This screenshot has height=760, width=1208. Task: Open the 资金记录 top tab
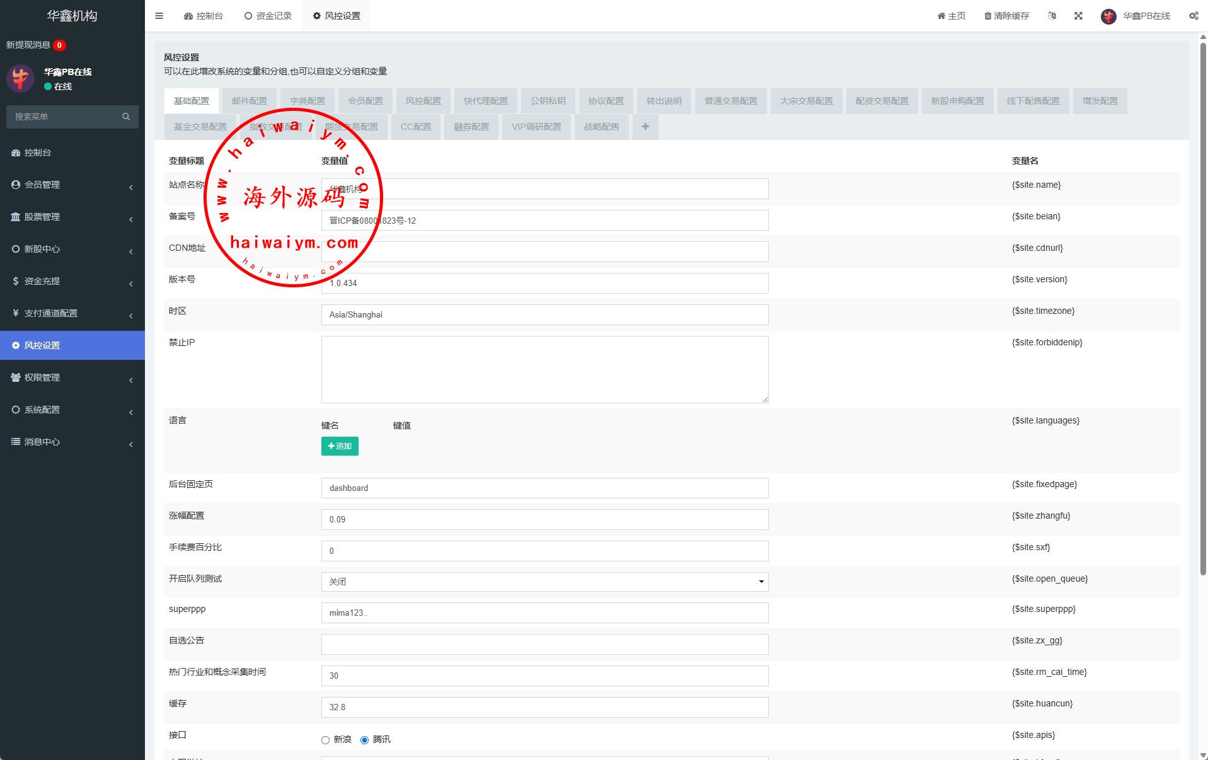[x=268, y=16]
